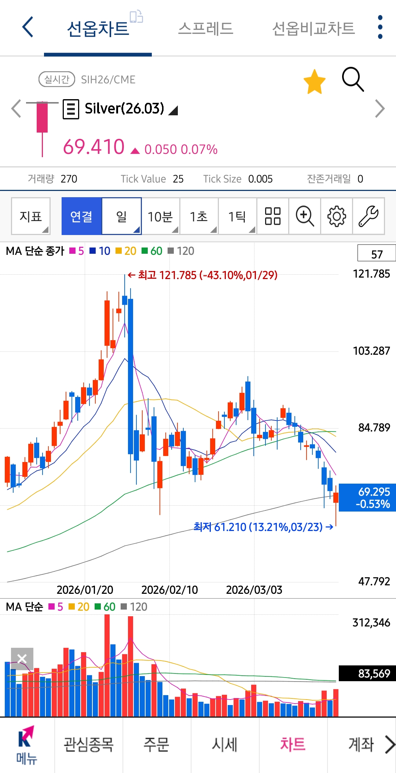This screenshot has height=773, width=396.
Task: Tap the MA 단순 종가 legend title
Action: [x=35, y=251]
